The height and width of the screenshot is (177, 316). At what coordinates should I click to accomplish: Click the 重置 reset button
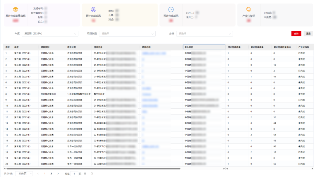point(308,34)
